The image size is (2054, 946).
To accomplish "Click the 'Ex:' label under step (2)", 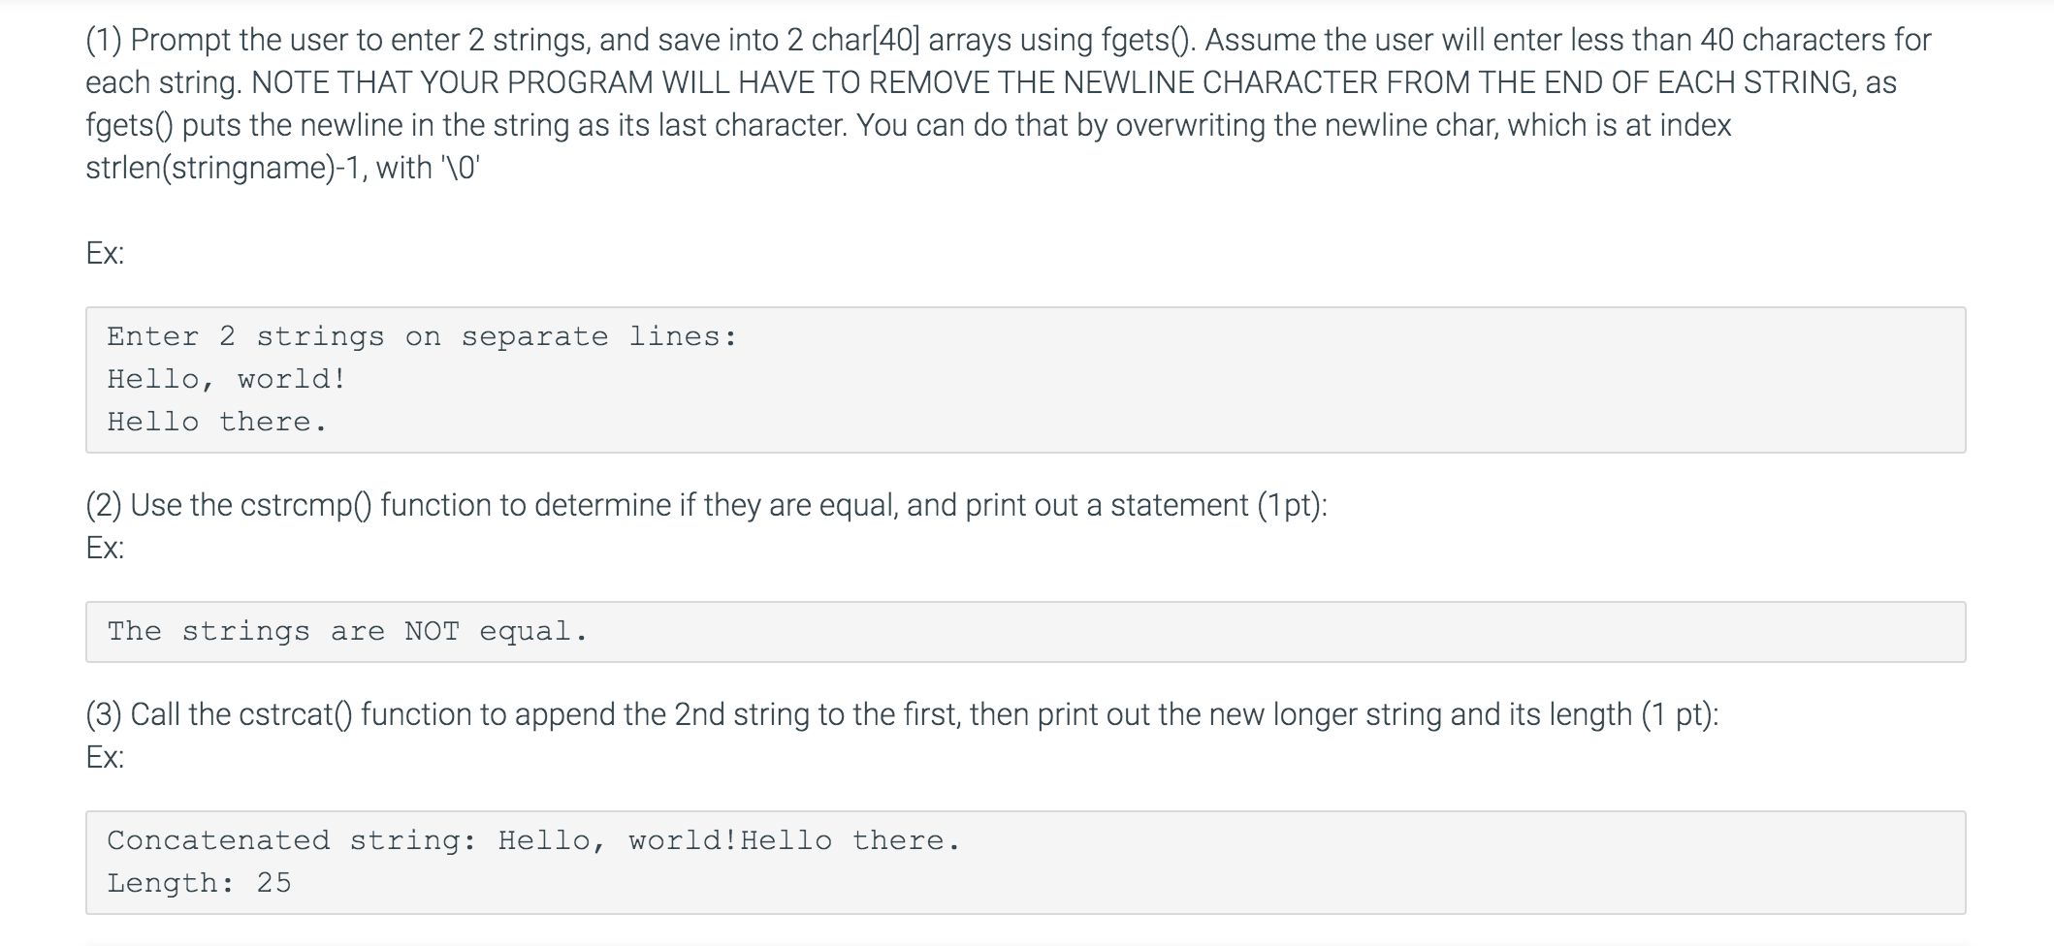I will pyautogui.click(x=105, y=548).
